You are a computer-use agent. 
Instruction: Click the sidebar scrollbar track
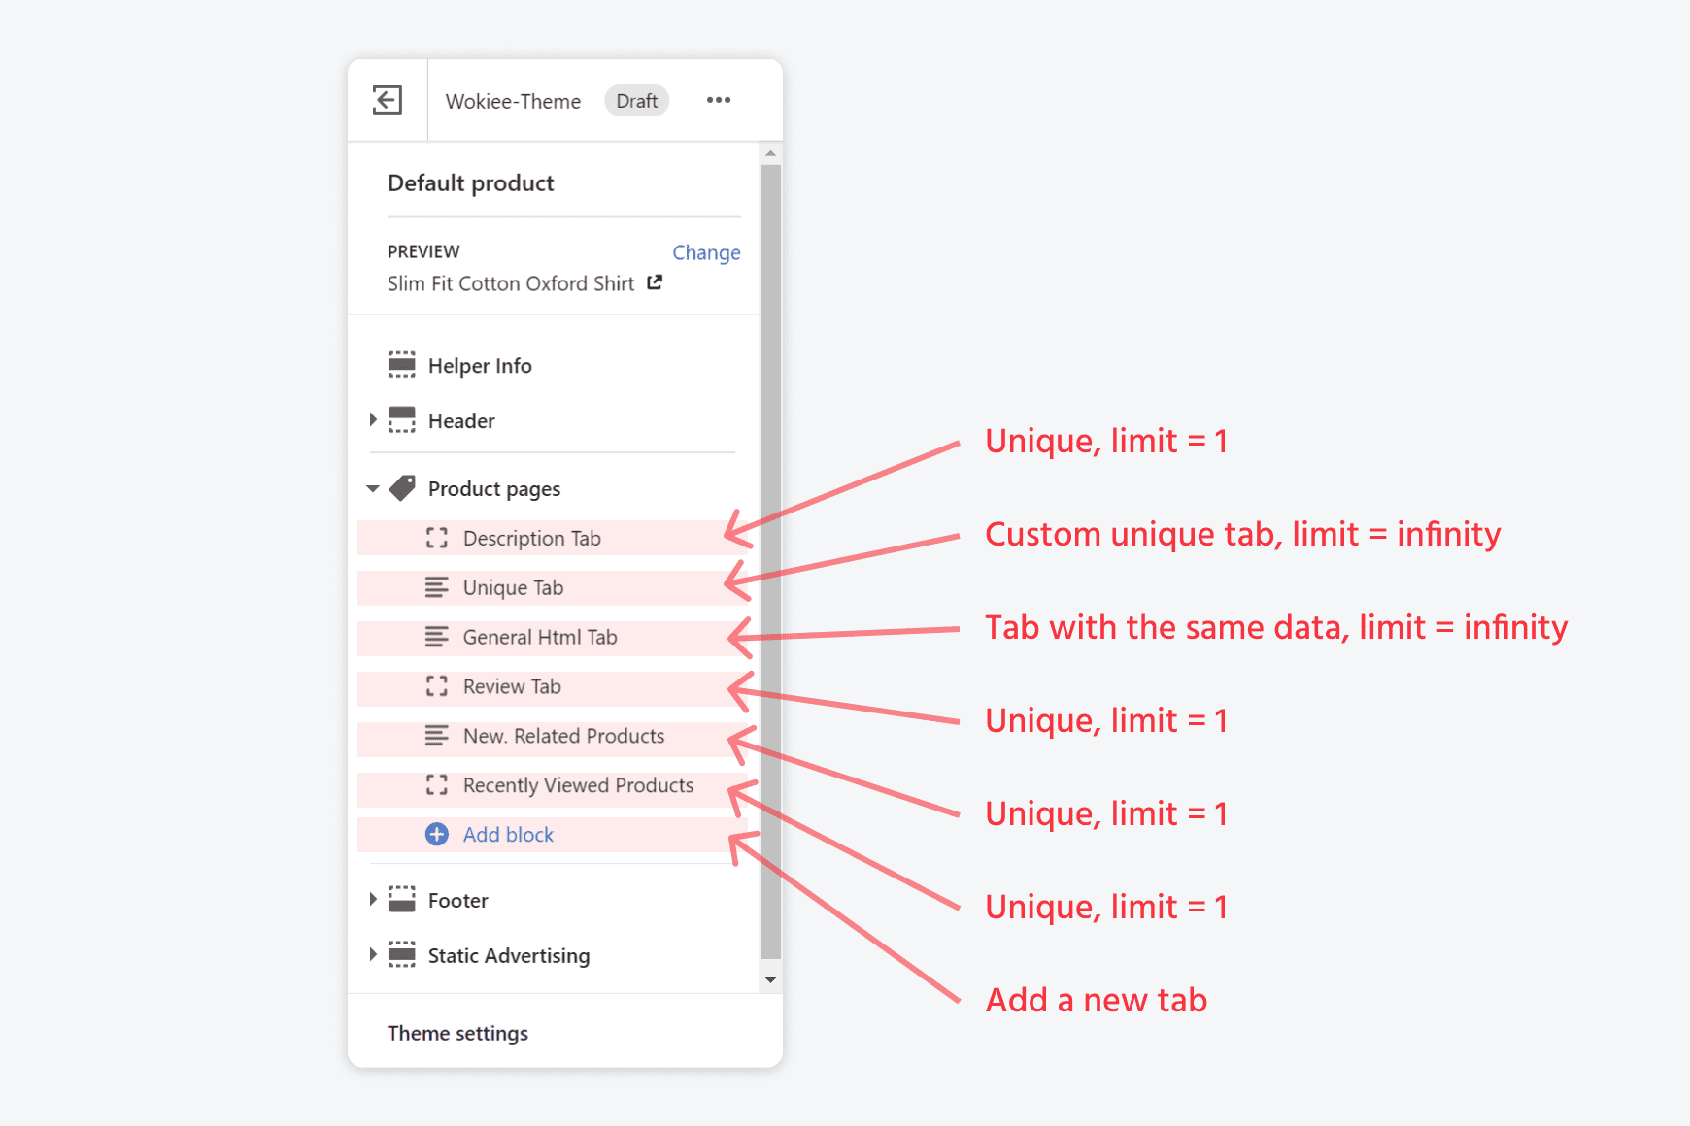point(768,582)
